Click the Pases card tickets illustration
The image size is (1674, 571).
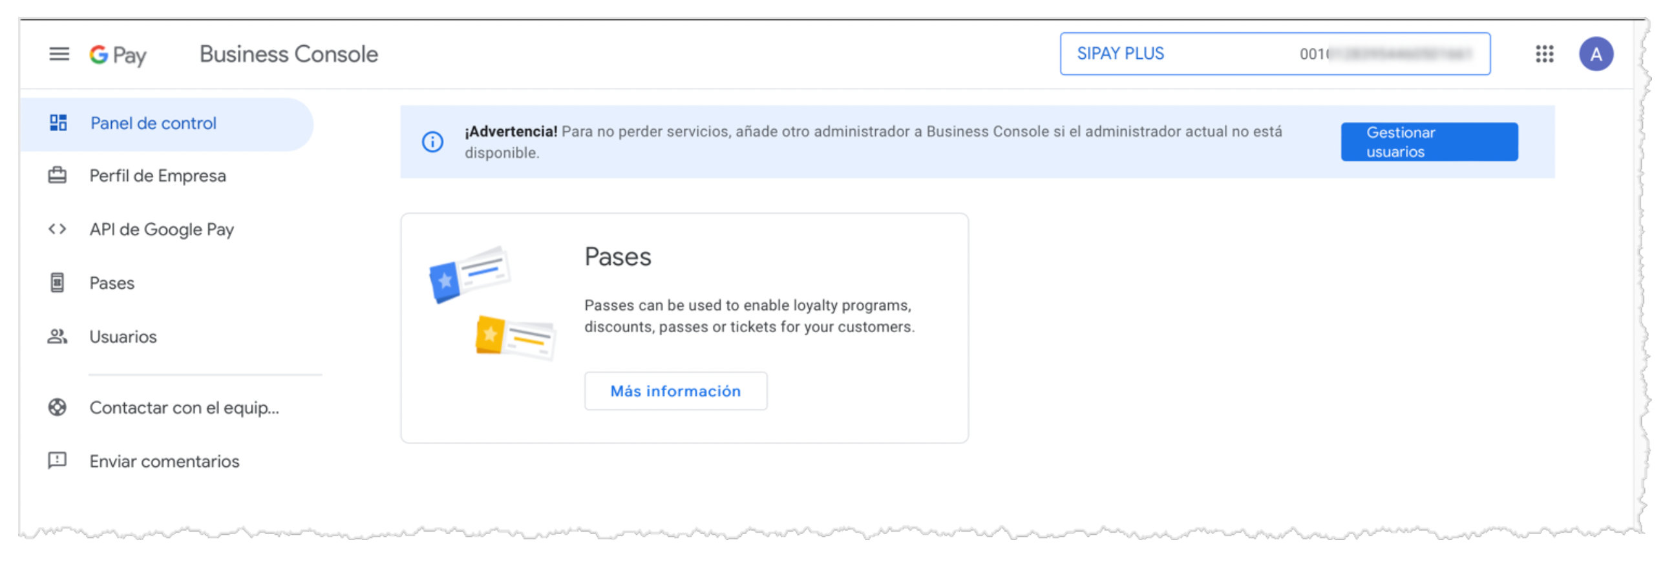click(492, 303)
